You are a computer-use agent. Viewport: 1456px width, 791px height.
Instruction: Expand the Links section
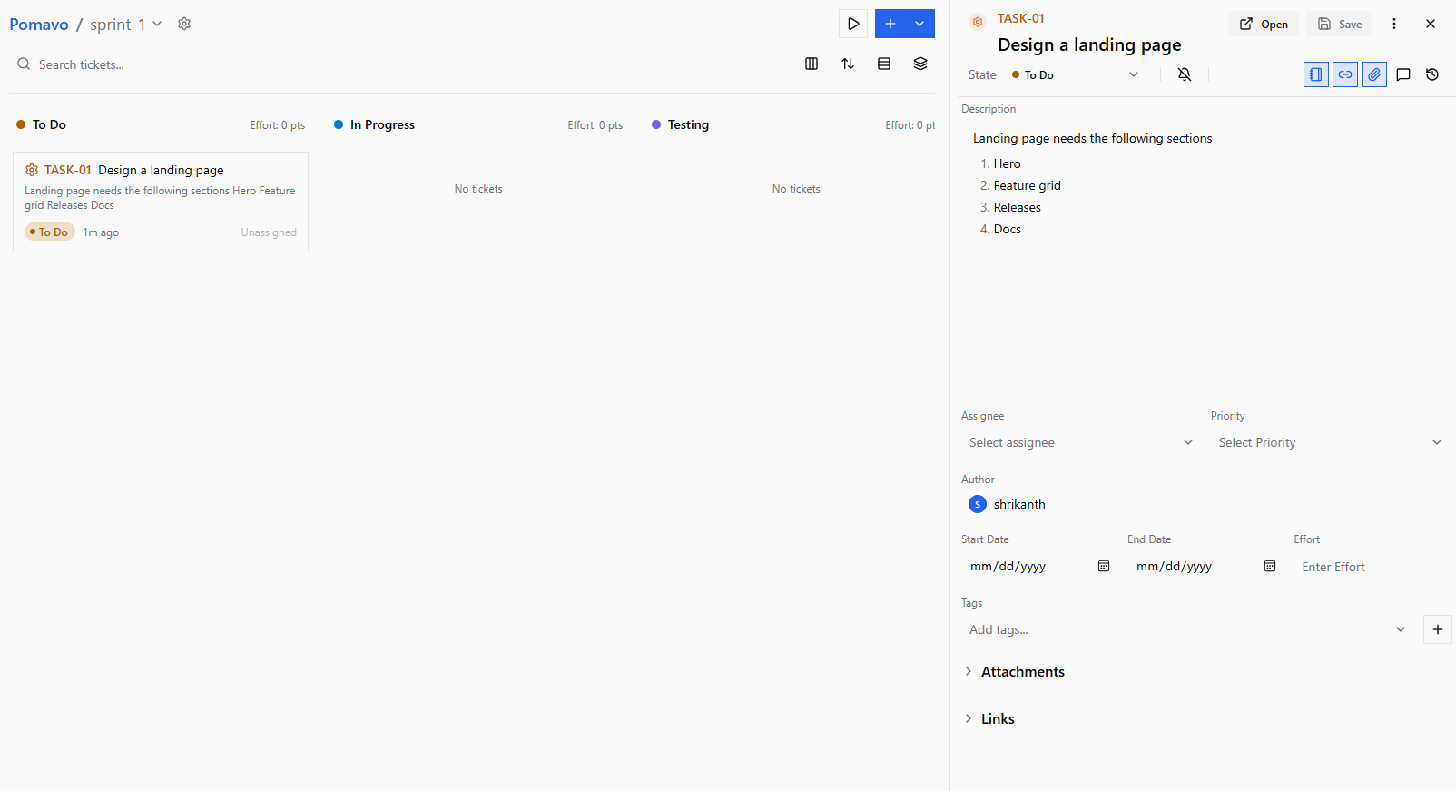click(x=989, y=718)
